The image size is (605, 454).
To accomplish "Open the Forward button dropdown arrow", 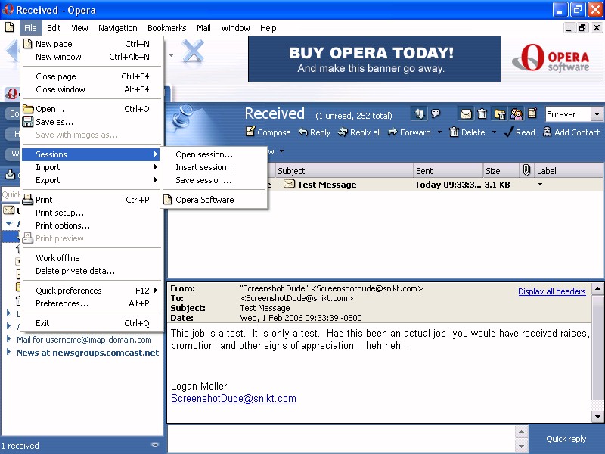I will coord(439,132).
